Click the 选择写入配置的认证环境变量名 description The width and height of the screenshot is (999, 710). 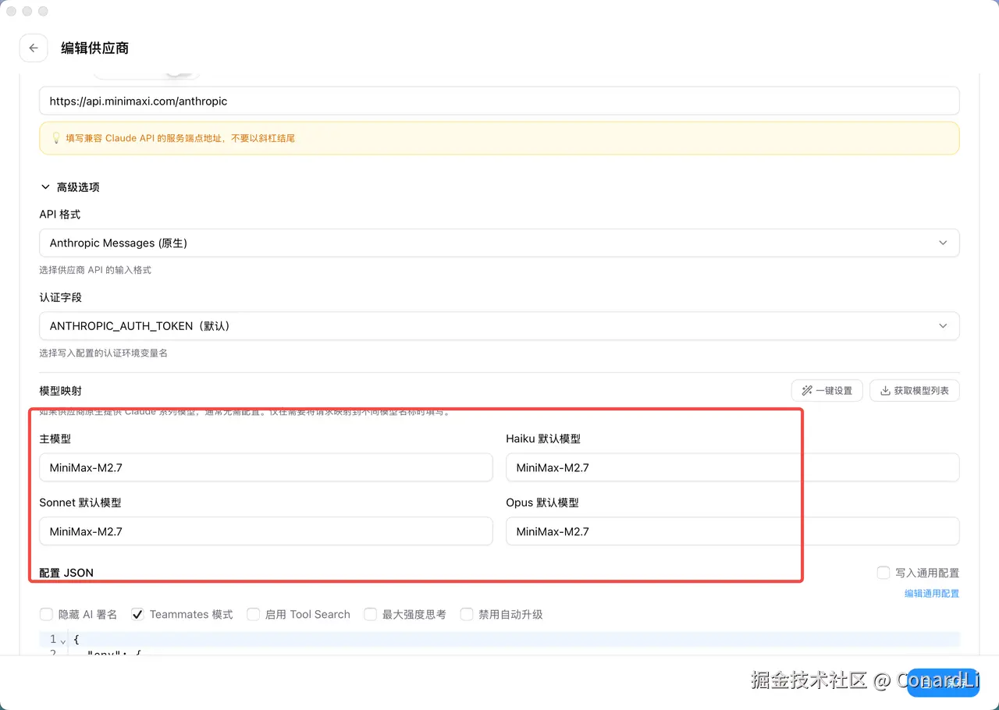(104, 353)
